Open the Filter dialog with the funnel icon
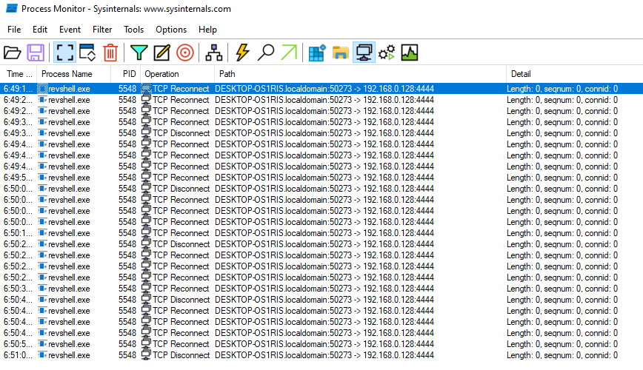 click(x=139, y=53)
